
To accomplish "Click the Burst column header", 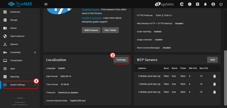I will coord(166,68).
